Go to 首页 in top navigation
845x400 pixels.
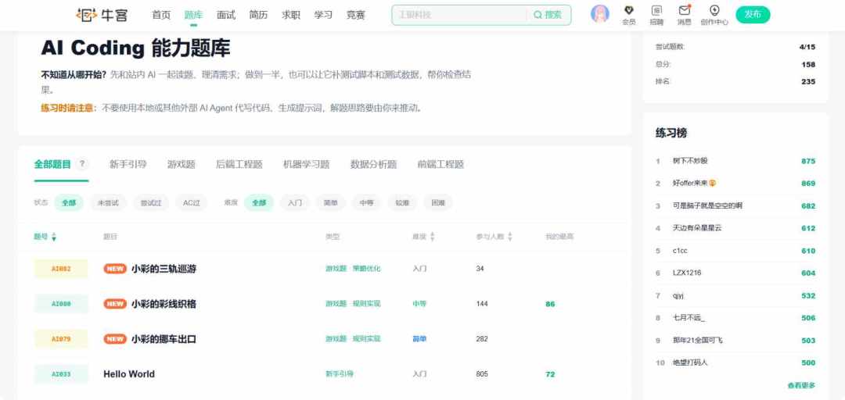click(x=161, y=15)
